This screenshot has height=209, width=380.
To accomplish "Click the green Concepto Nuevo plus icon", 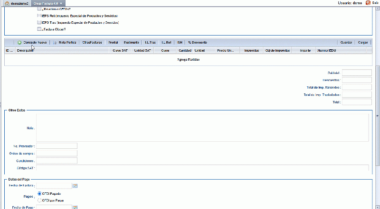I will point(19,43).
